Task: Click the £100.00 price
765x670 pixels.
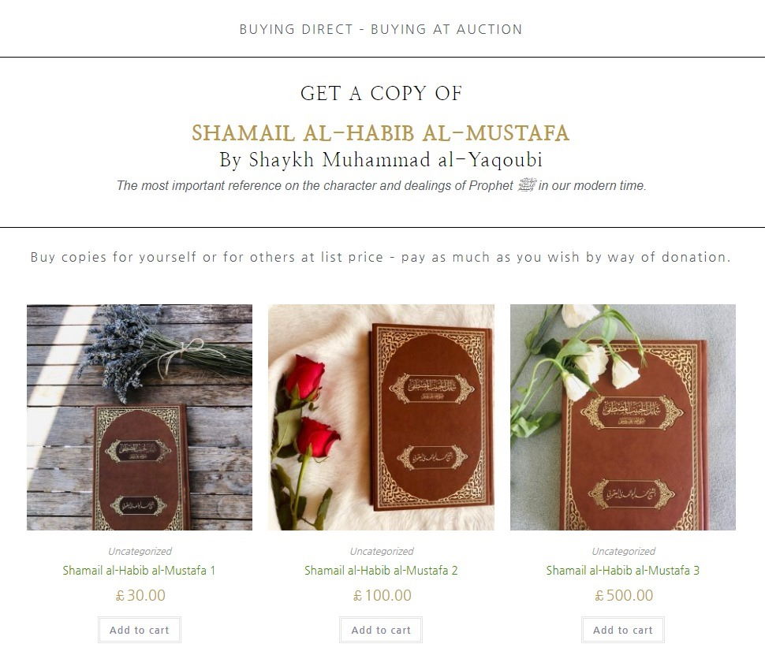Action: (x=382, y=595)
